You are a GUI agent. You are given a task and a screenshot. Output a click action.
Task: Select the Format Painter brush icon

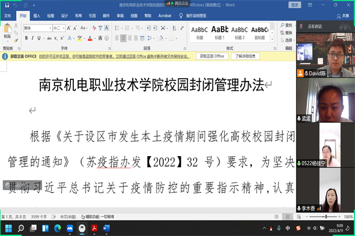tap(16, 40)
